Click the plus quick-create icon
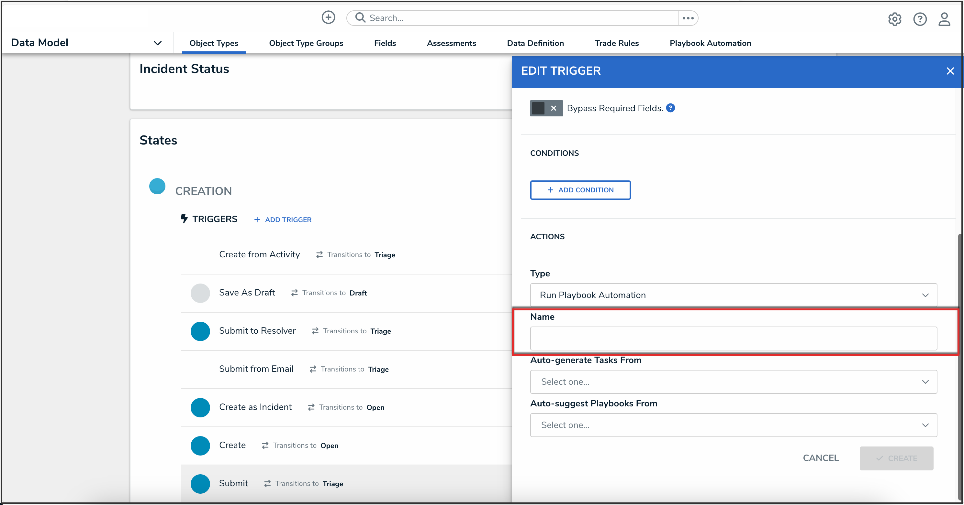The width and height of the screenshot is (964, 505). point(328,17)
